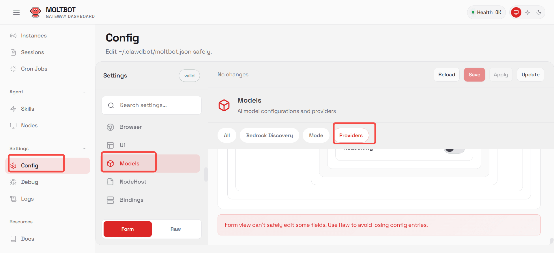Open Instances from the sidebar

click(33, 36)
